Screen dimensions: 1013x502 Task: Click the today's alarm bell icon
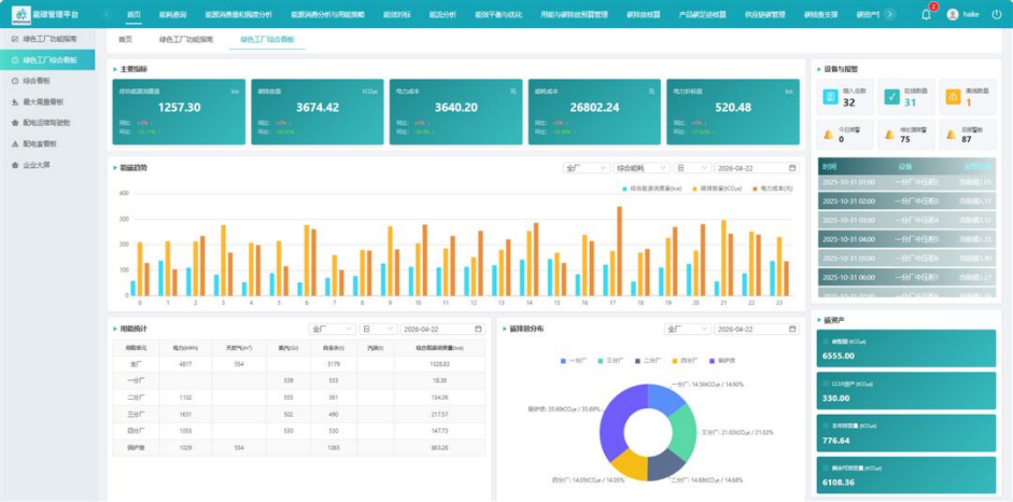point(828,135)
